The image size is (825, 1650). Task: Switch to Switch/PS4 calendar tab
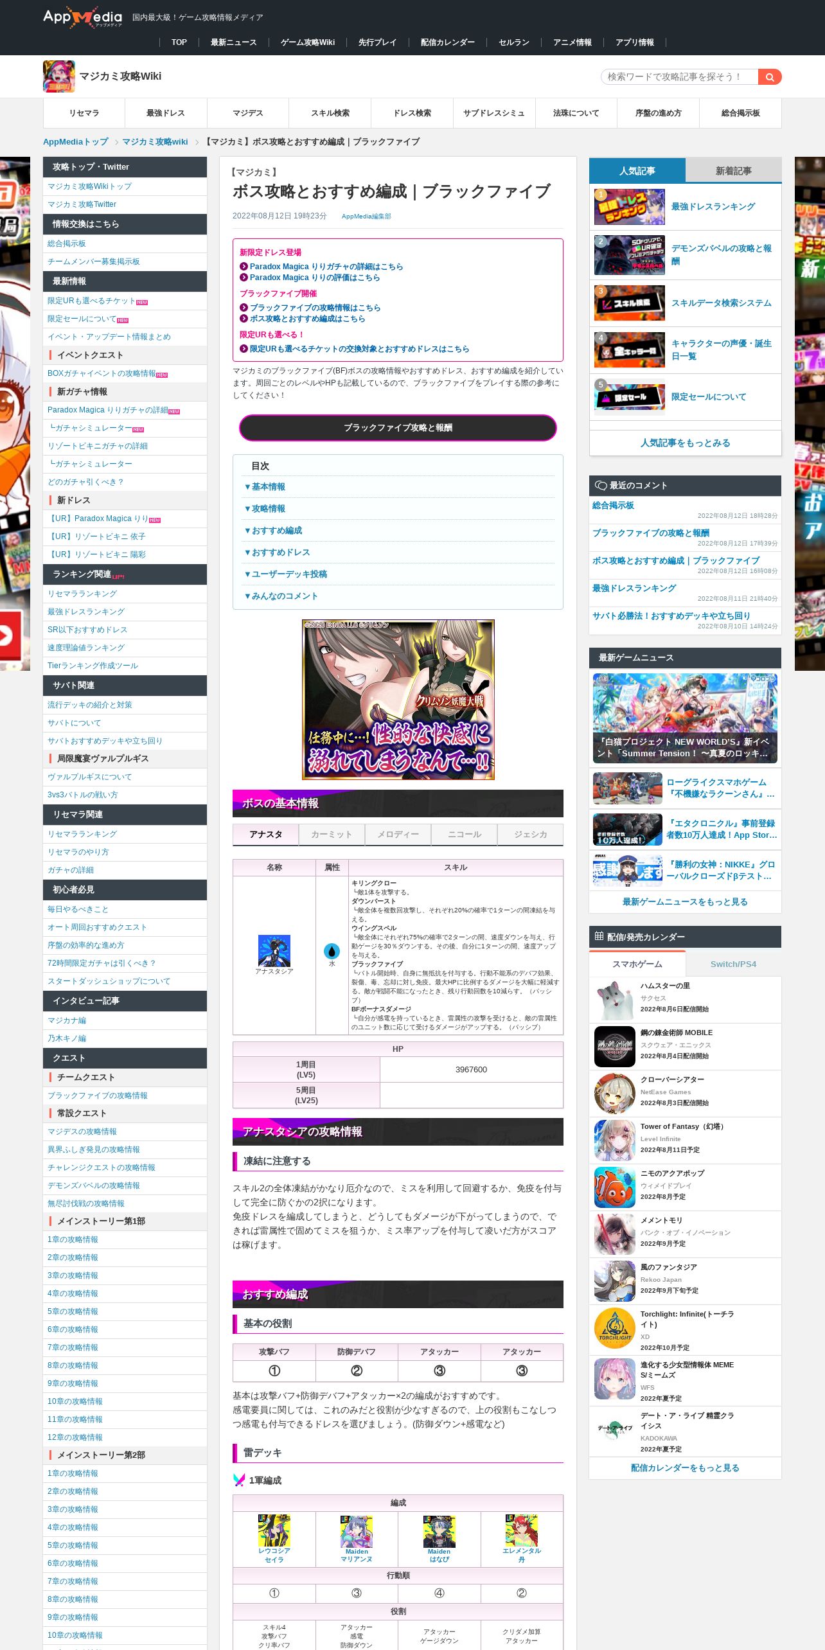click(x=734, y=964)
